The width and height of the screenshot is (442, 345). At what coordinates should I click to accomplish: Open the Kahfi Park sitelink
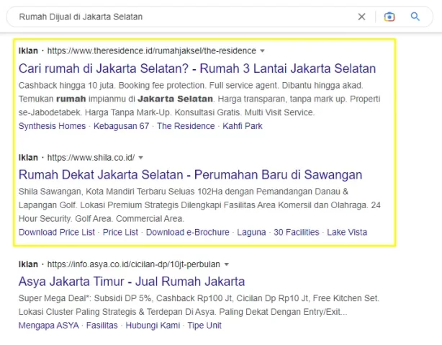coord(243,126)
